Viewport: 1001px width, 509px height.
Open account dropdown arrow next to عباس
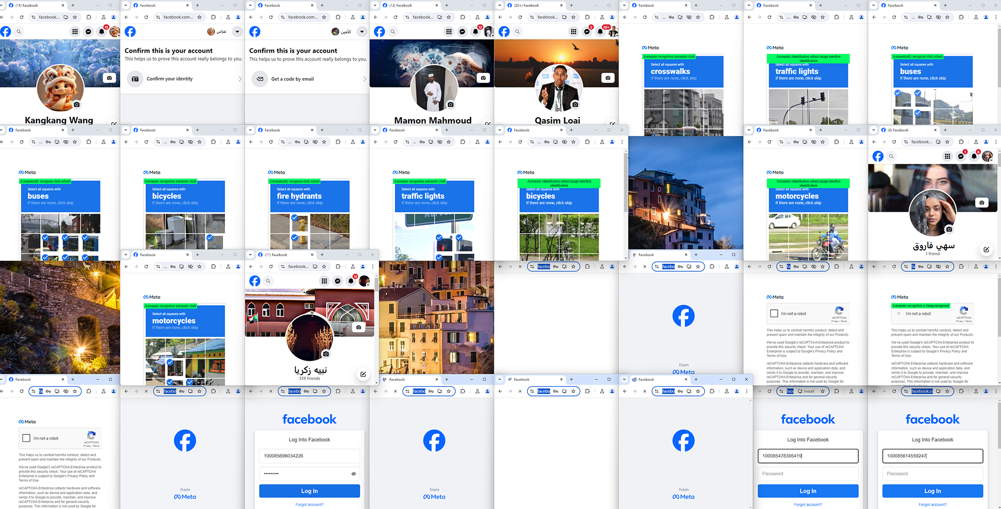pyautogui.click(x=237, y=32)
